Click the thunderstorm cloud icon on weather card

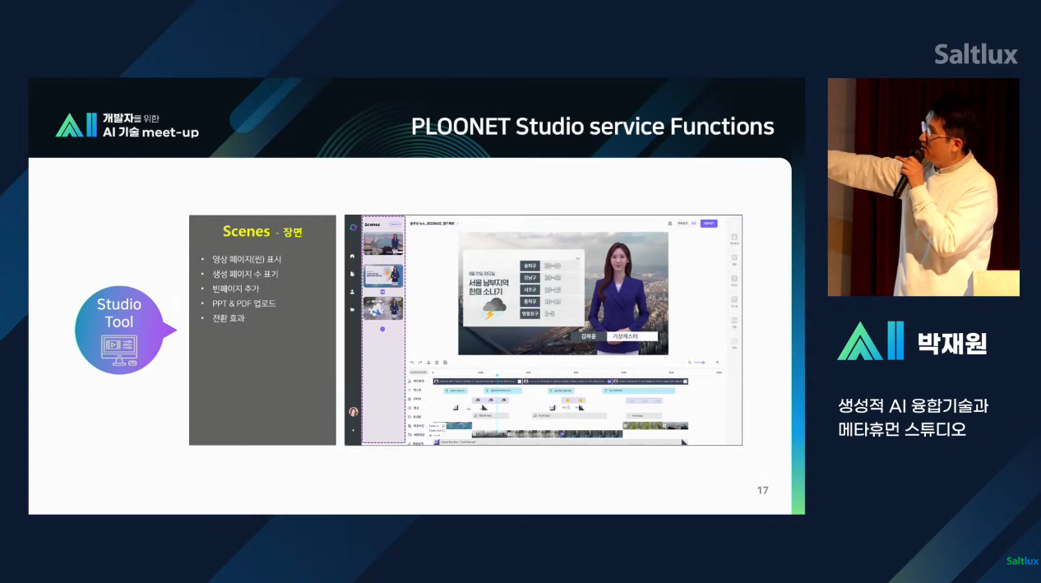494,308
